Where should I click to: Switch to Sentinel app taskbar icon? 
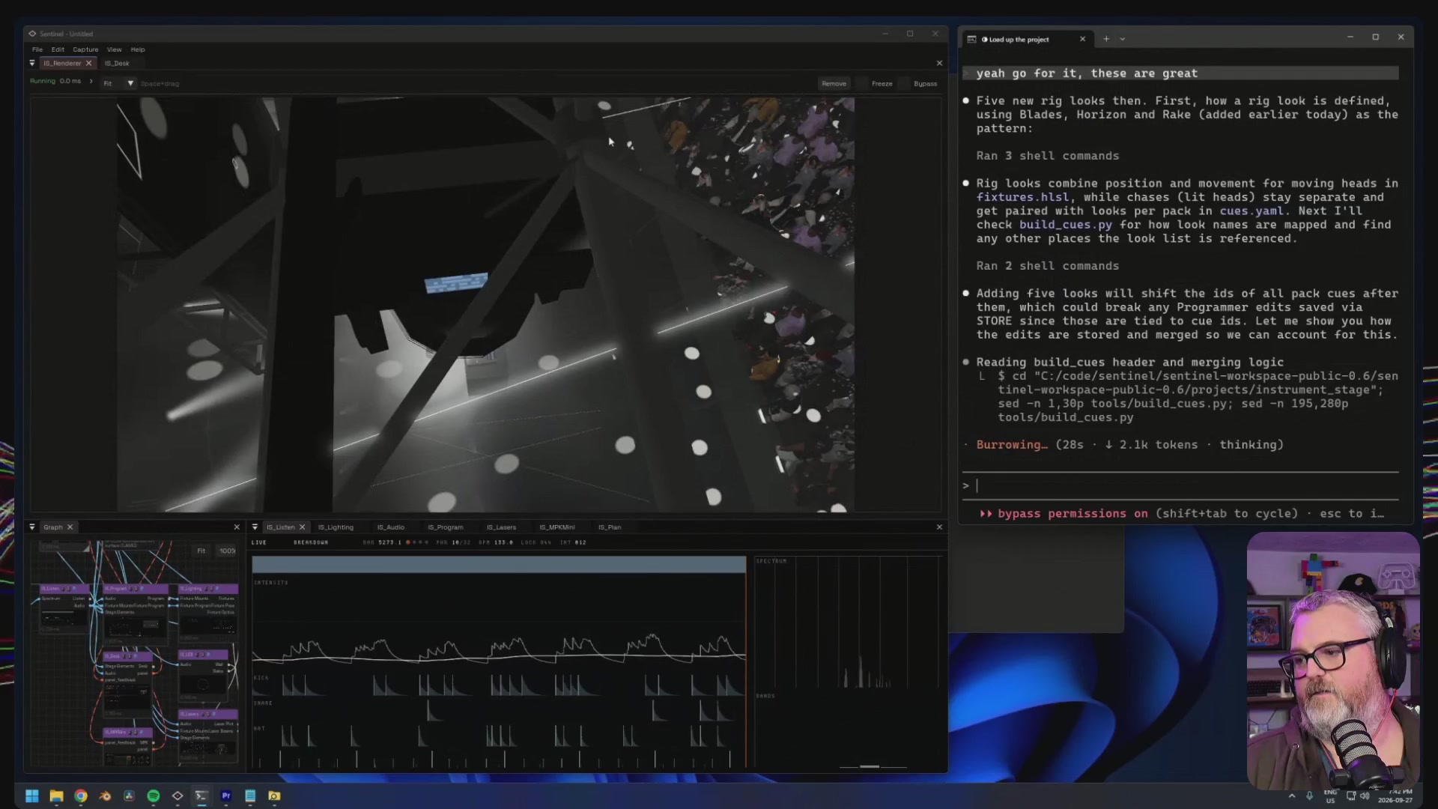click(x=178, y=796)
